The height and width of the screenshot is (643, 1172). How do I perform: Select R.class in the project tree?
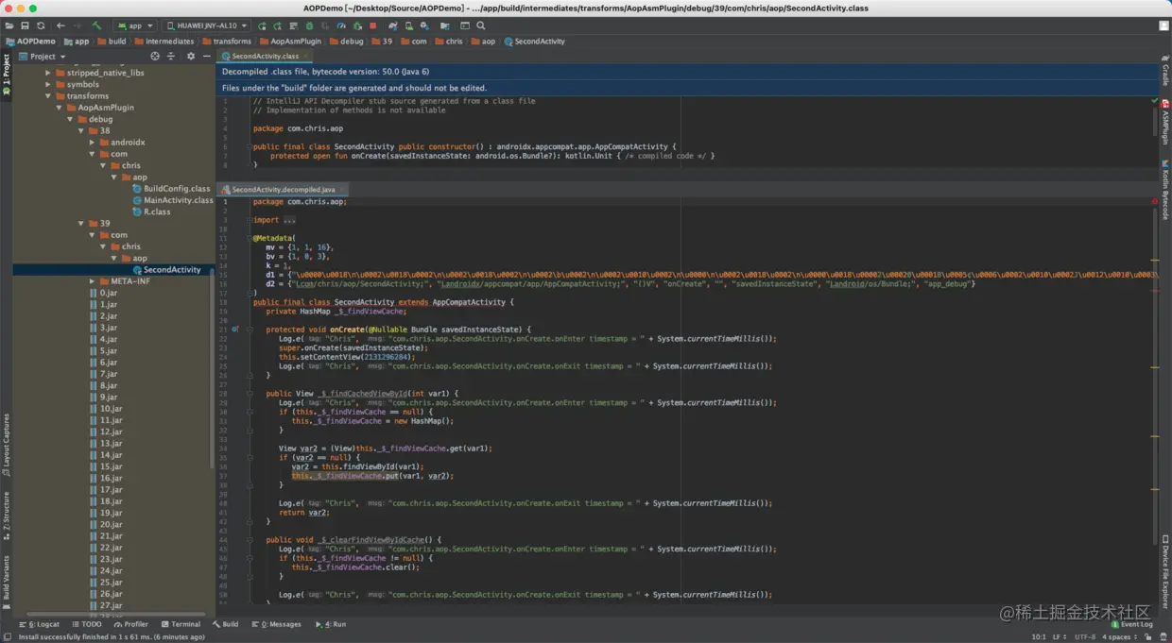(150, 212)
